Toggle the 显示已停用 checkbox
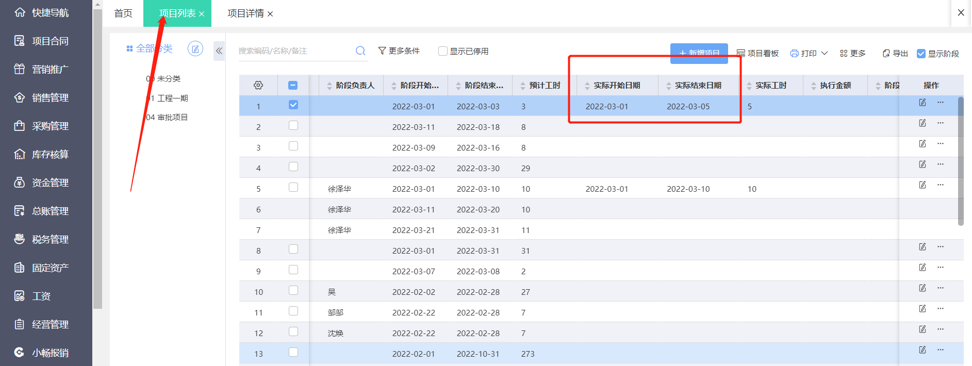 point(443,51)
